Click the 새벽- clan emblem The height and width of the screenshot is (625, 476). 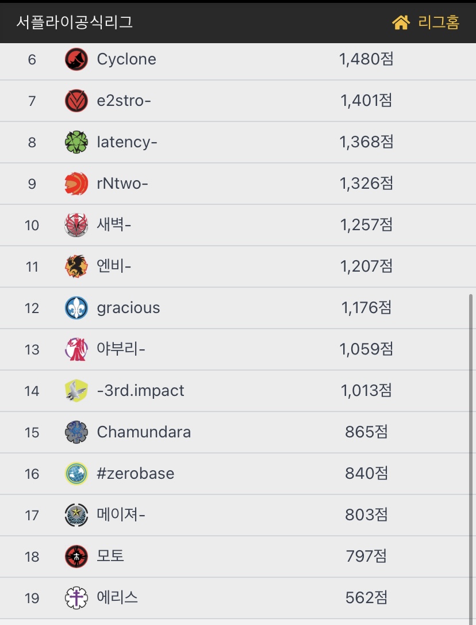[x=76, y=225]
